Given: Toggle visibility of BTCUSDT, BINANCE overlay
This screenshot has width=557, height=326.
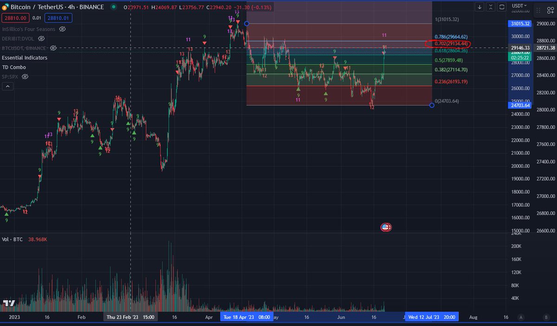Looking at the screenshot, I should [x=53, y=48].
